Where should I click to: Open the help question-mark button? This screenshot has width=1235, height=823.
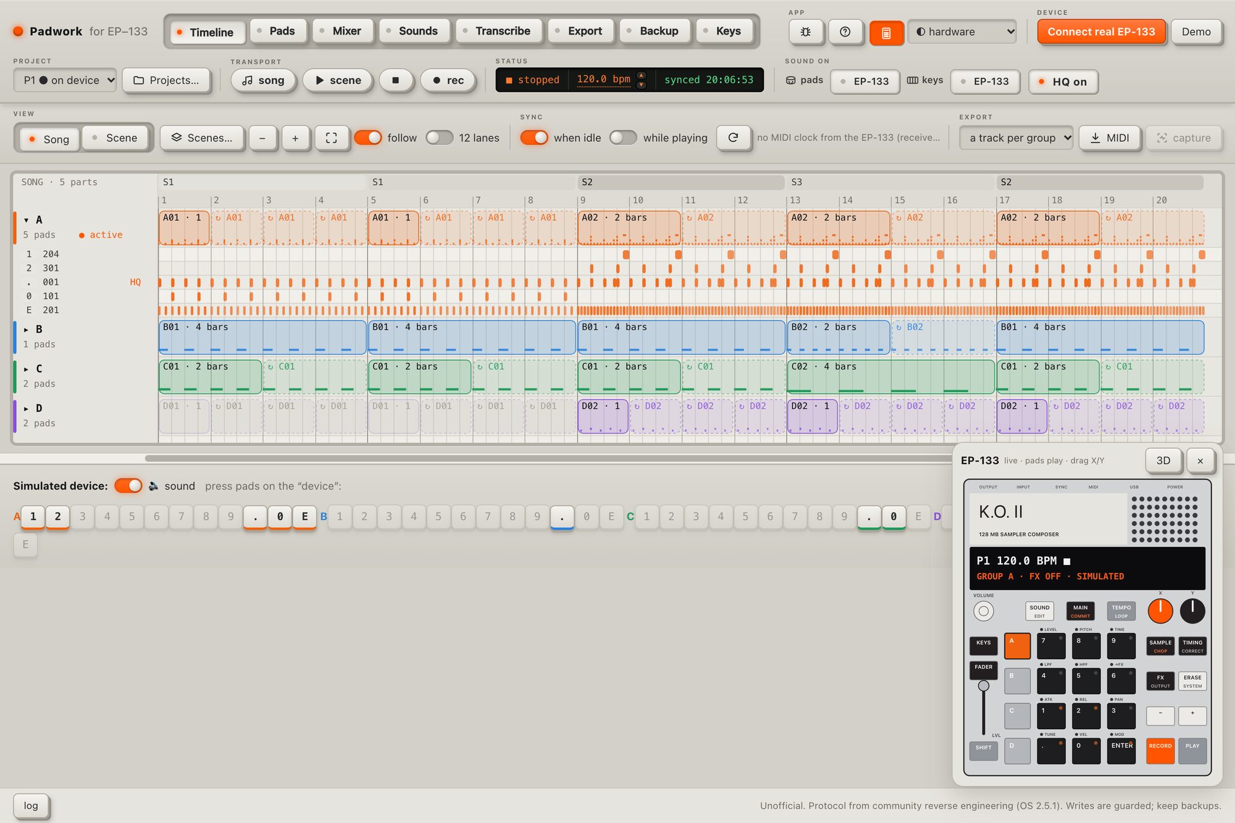845,31
